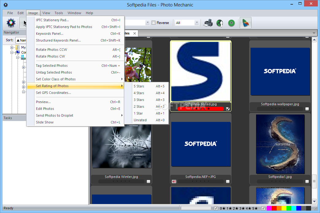Click the magenta color class swatch
320x213 pixels.
pyautogui.click(x=269, y=208)
